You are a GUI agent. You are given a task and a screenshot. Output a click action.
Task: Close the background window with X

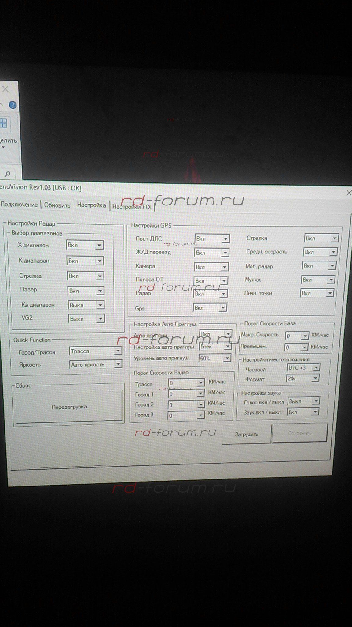5,89
